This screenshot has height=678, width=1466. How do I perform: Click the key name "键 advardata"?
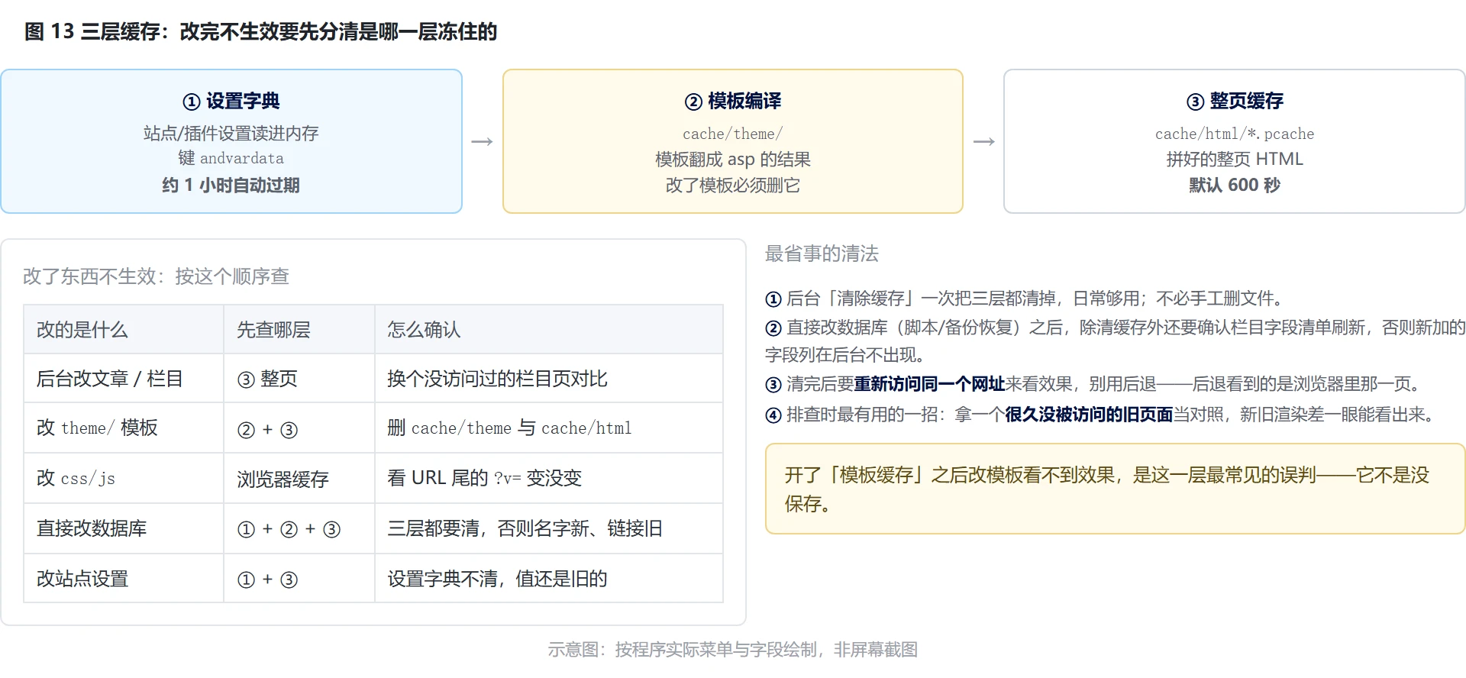[231, 158]
